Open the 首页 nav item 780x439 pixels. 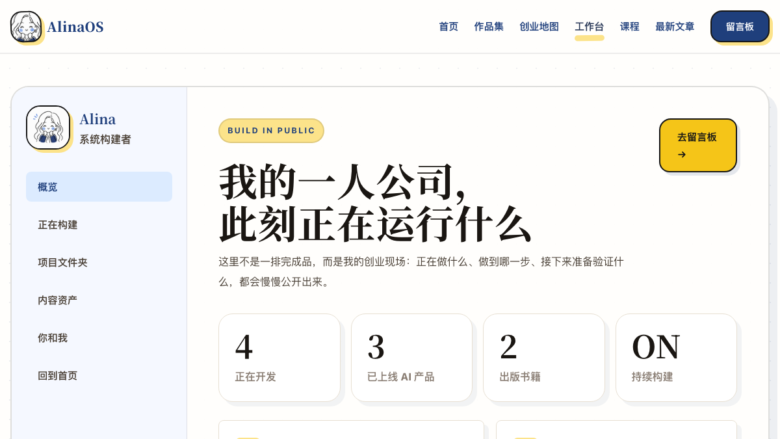[x=448, y=27]
